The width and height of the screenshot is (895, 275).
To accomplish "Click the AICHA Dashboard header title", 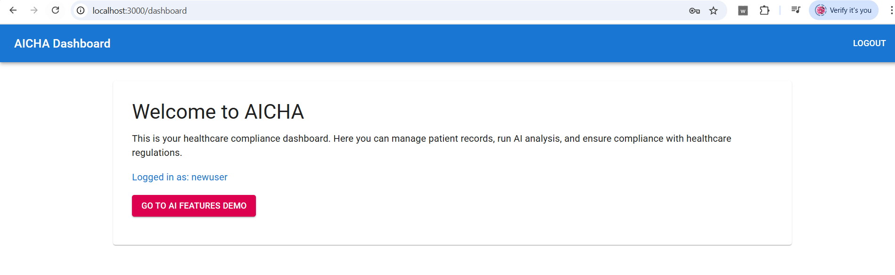I will point(62,43).
